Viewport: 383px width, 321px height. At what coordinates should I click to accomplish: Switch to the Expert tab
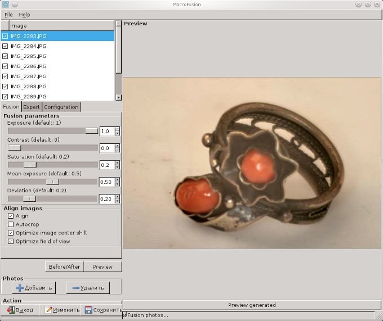(32, 107)
